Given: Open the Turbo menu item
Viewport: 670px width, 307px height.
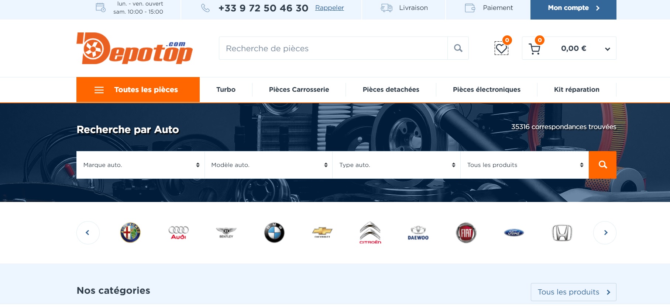Looking at the screenshot, I should 226,90.
